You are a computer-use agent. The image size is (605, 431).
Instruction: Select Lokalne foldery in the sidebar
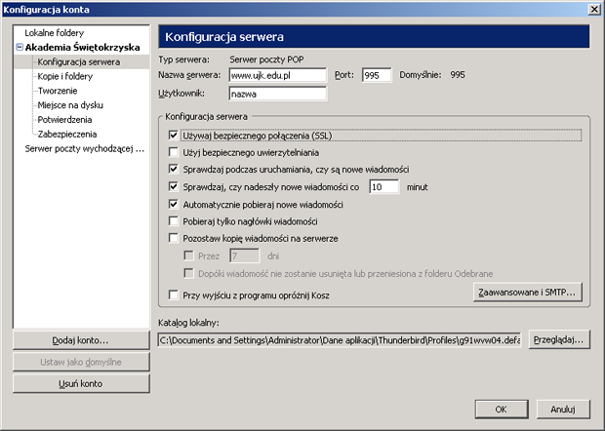55,32
